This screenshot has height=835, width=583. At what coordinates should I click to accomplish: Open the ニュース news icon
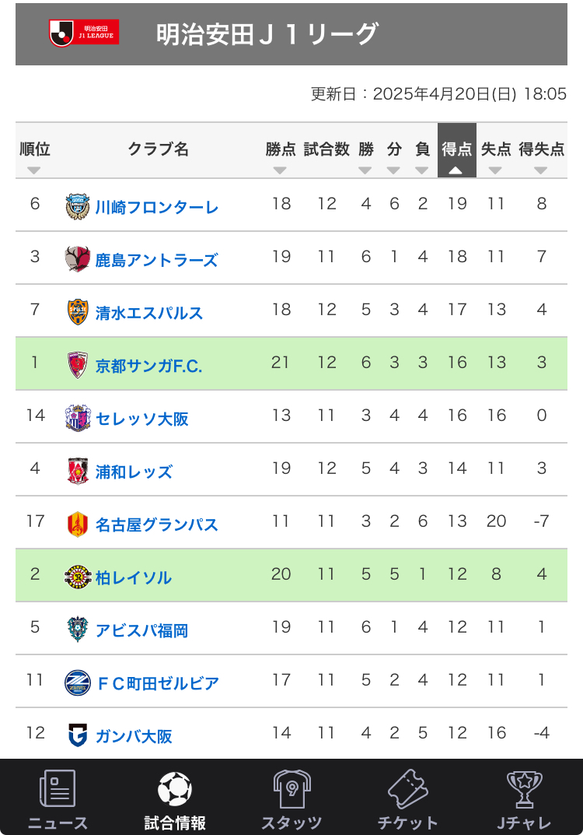pyautogui.click(x=58, y=788)
